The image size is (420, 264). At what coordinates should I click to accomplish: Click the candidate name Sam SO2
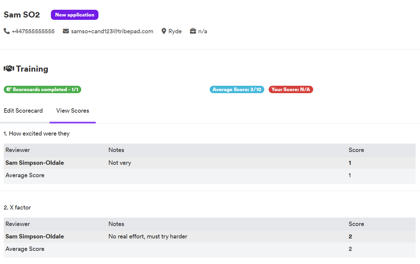[22, 15]
